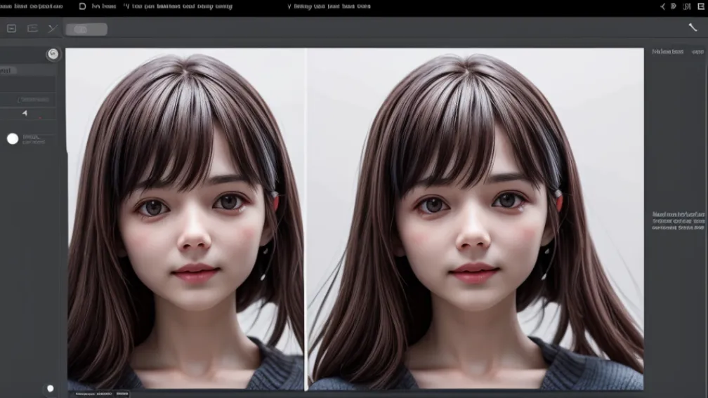The height and width of the screenshot is (398, 708).
Task: Click the circular refresh icon above the left panel
Action: [53, 54]
